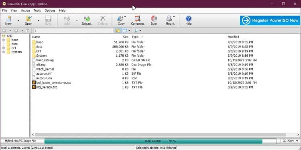The width and height of the screenshot is (301, 150).
Task: Open the View menu
Action: click(14, 10)
